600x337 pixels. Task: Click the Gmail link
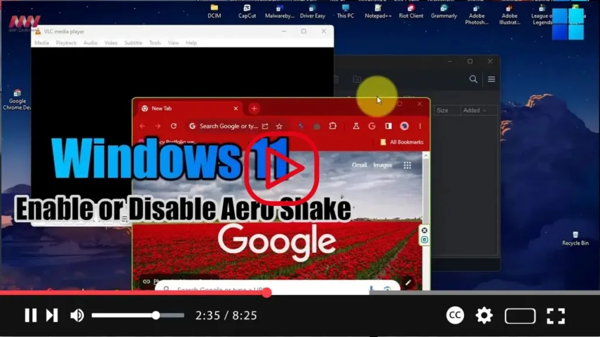[359, 165]
